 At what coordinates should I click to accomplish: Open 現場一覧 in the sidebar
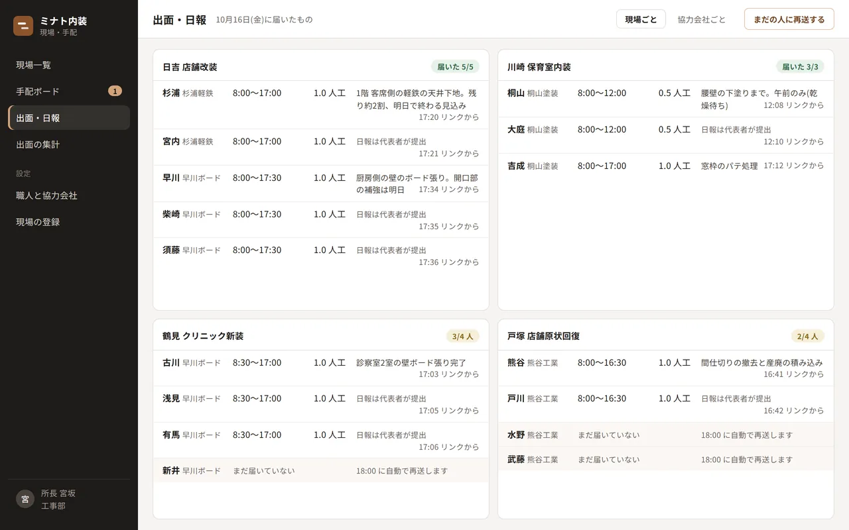[69, 65]
